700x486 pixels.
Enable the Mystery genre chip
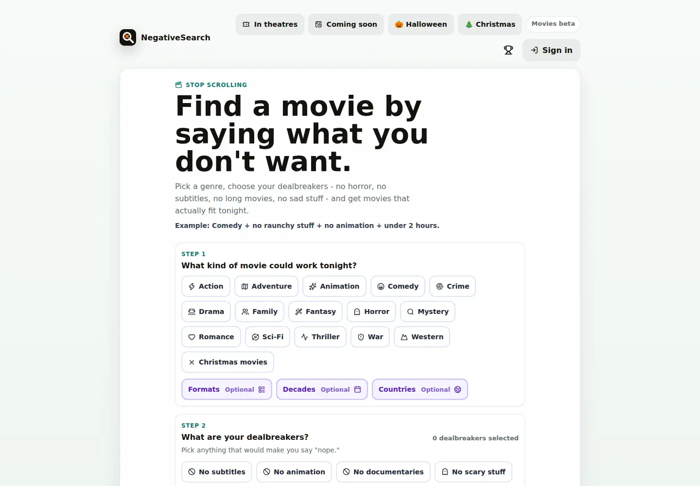pyautogui.click(x=428, y=312)
